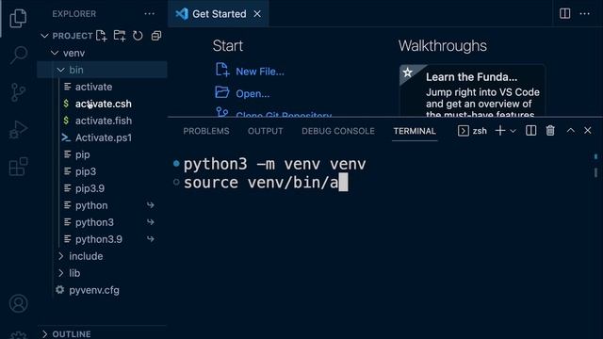Click the New File... link
603x339 pixels.
pyautogui.click(x=260, y=72)
